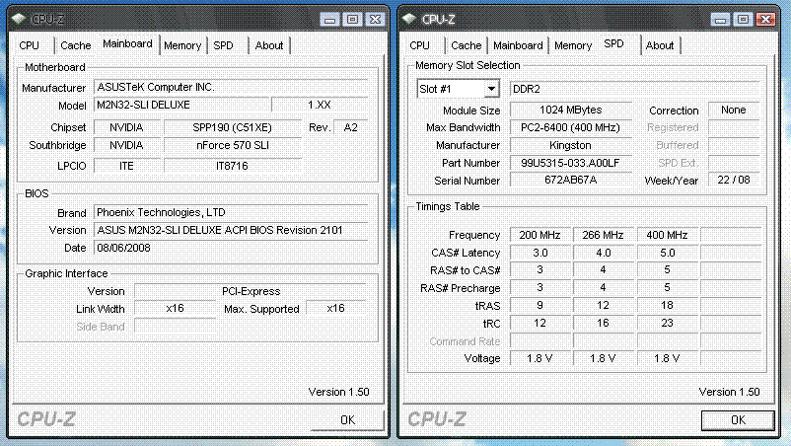Click the Model field showing M2N32-SLI DELUXE
Viewport: 791px width, 446px height.
coord(180,105)
